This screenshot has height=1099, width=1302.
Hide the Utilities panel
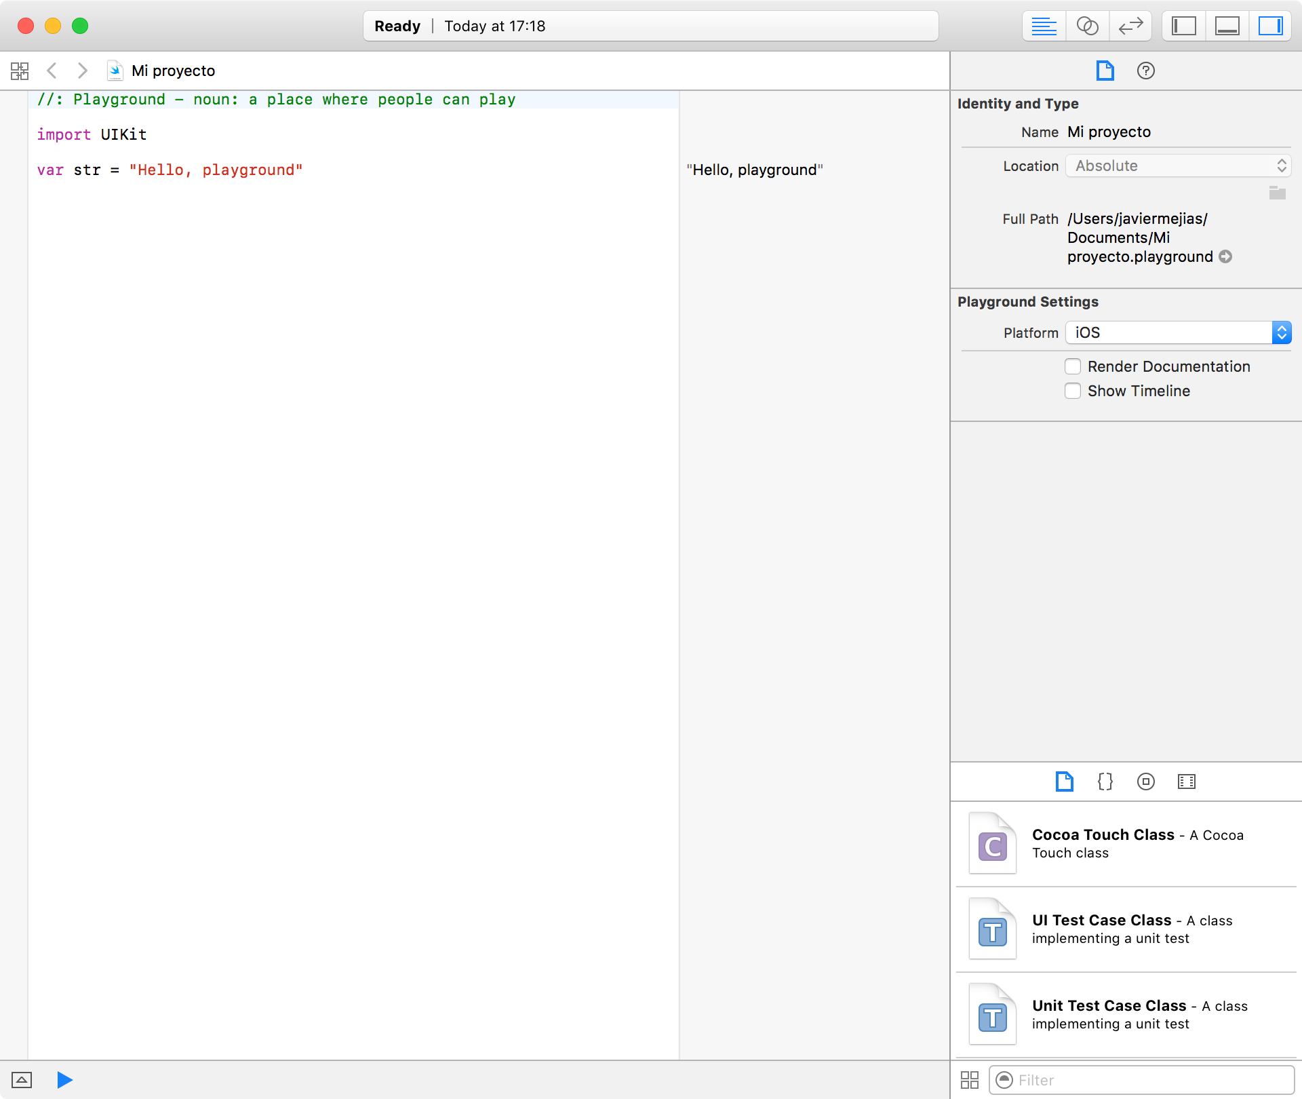click(1271, 26)
